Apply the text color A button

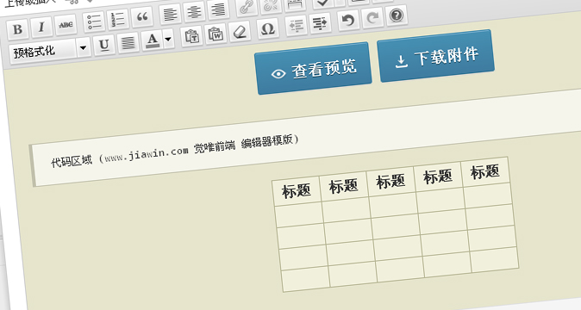(x=153, y=40)
